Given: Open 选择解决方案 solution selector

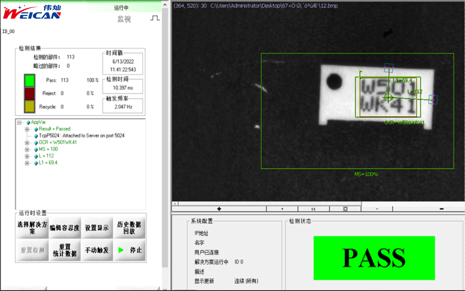Looking at the screenshot, I should (32, 228).
